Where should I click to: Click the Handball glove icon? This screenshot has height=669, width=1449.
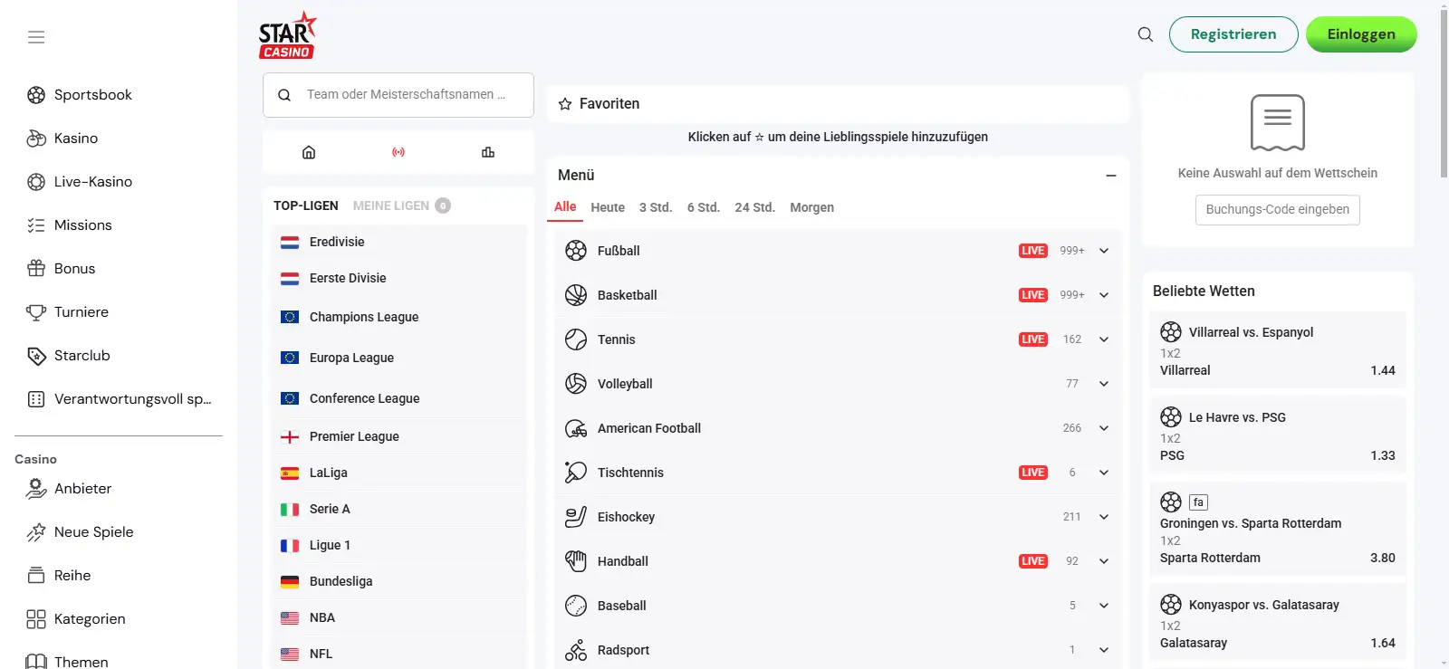(576, 561)
